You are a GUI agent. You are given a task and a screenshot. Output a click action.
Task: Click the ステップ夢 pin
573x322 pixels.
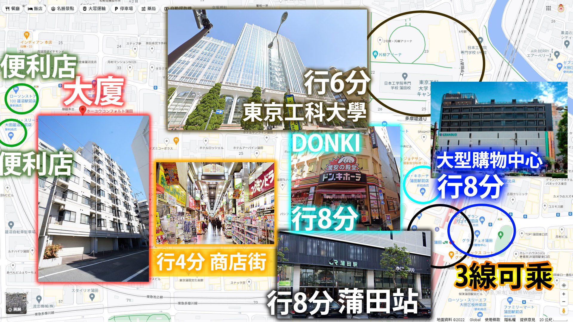(x=135, y=49)
